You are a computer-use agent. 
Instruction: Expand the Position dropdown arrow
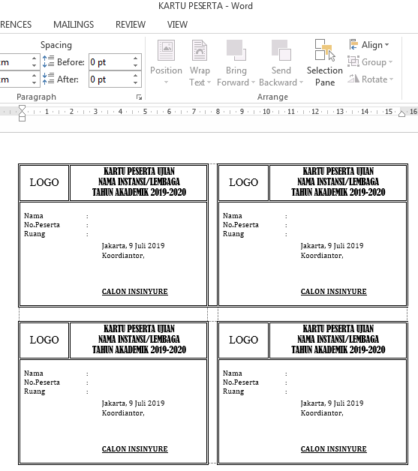[x=166, y=82]
